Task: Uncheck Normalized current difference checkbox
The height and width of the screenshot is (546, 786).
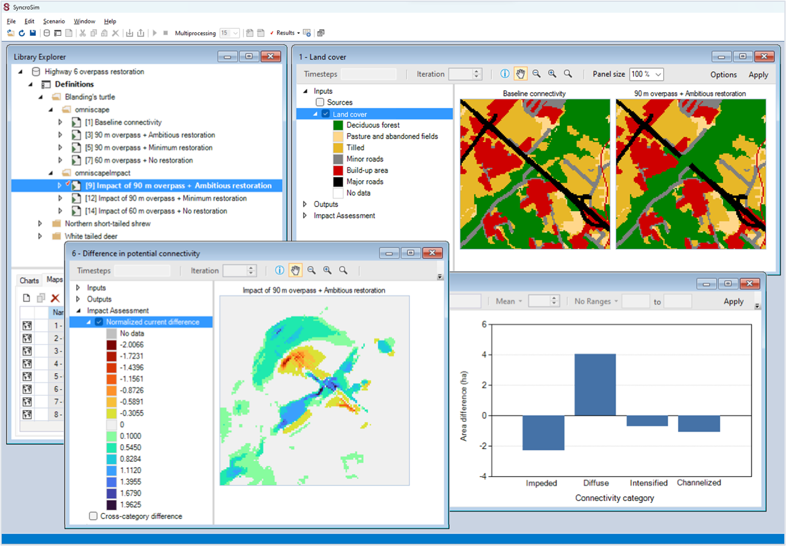Action: [99, 322]
